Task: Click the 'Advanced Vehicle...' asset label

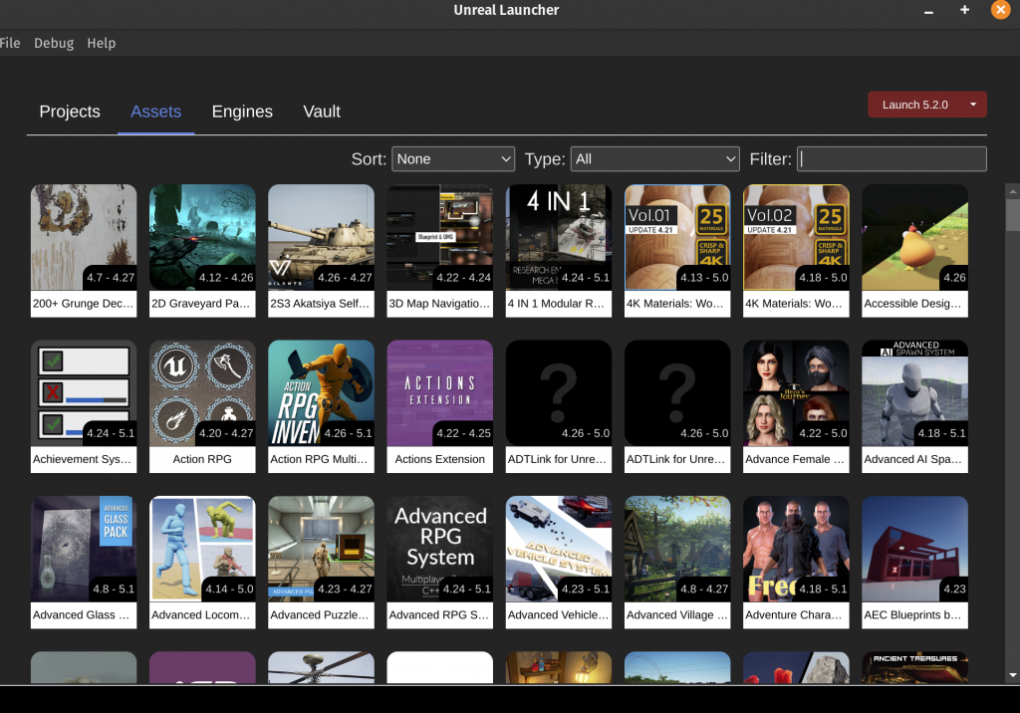Action: tap(558, 615)
